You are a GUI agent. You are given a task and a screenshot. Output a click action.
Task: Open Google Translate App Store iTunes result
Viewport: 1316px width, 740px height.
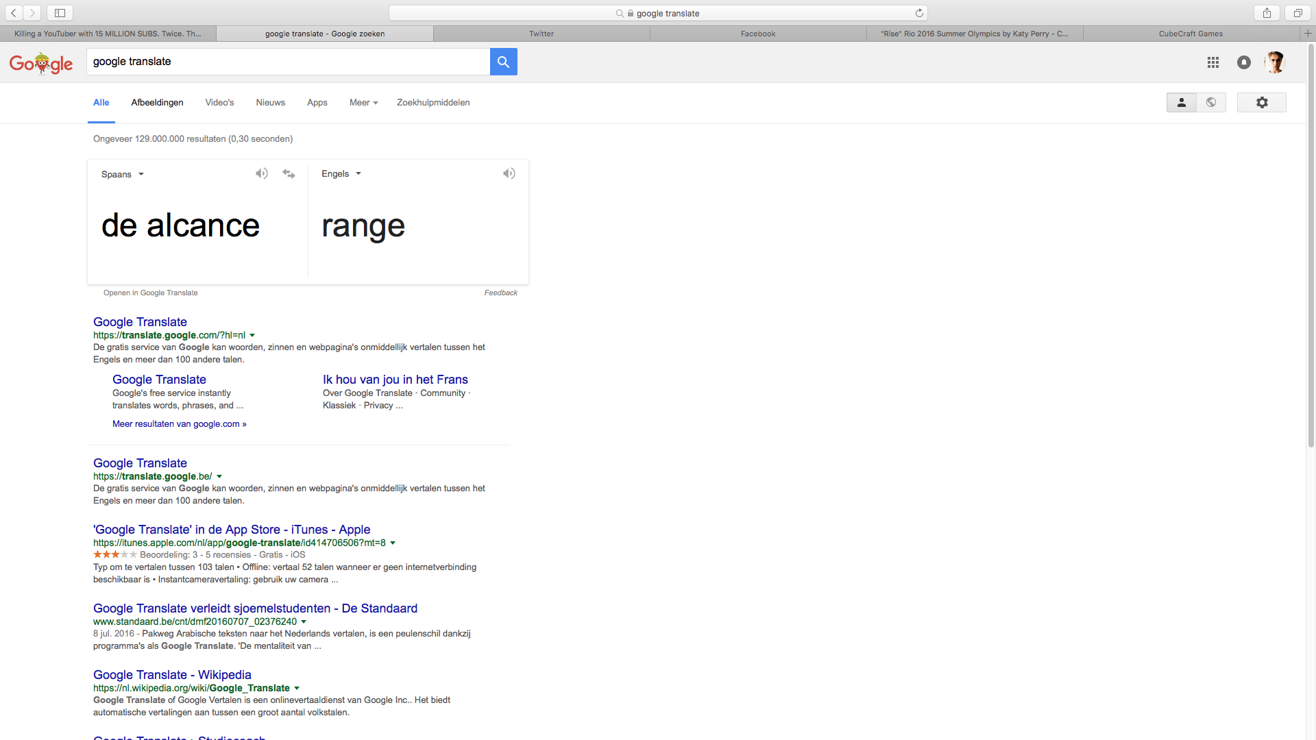coord(232,530)
